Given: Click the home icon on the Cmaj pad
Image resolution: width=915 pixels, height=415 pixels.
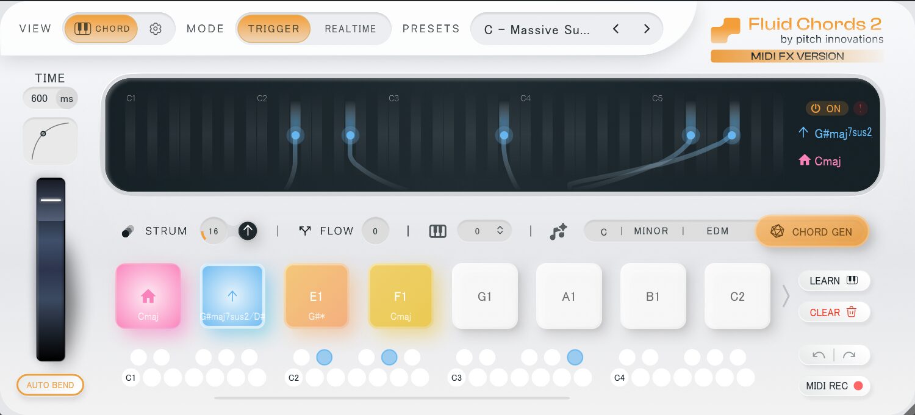Looking at the screenshot, I should (x=148, y=296).
